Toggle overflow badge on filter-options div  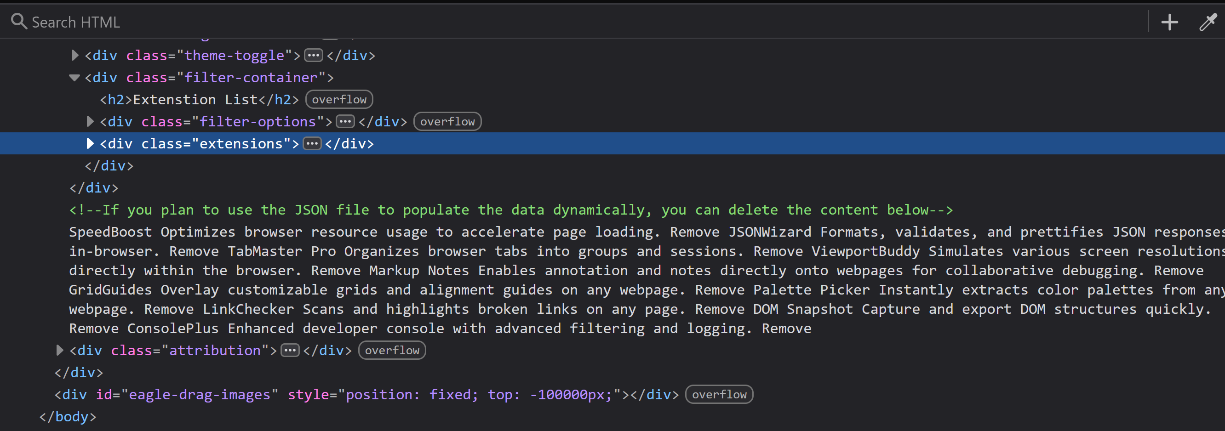point(447,122)
